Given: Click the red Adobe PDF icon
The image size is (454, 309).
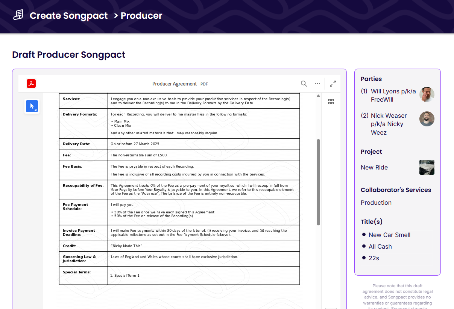Looking at the screenshot, I should pyautogui.click(x=31, y=84).
